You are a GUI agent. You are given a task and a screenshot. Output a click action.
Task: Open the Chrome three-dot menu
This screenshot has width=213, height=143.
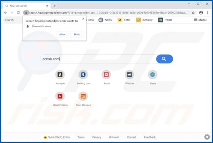pos(207,13)
